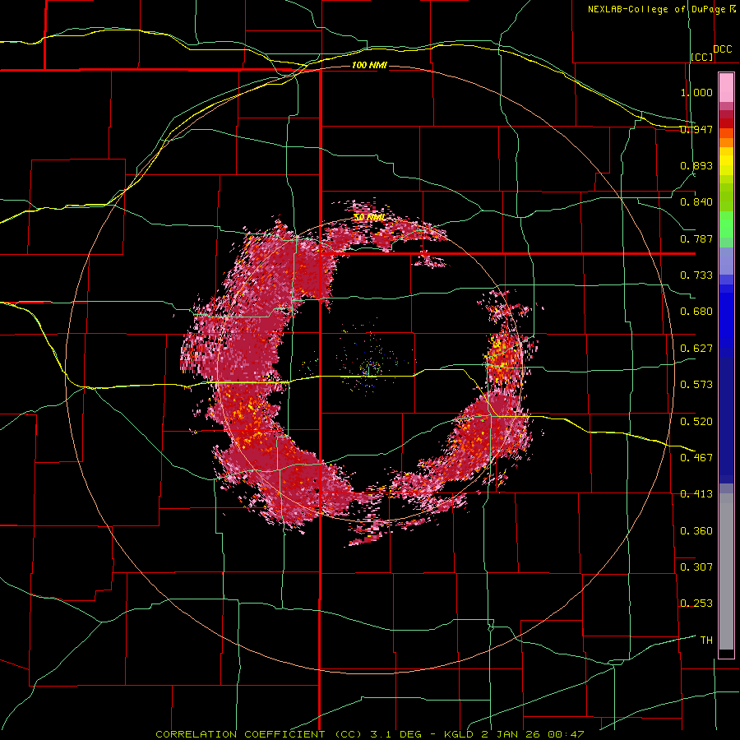
Task: Pick the bright green color bar segment
Action: [726, 224]
